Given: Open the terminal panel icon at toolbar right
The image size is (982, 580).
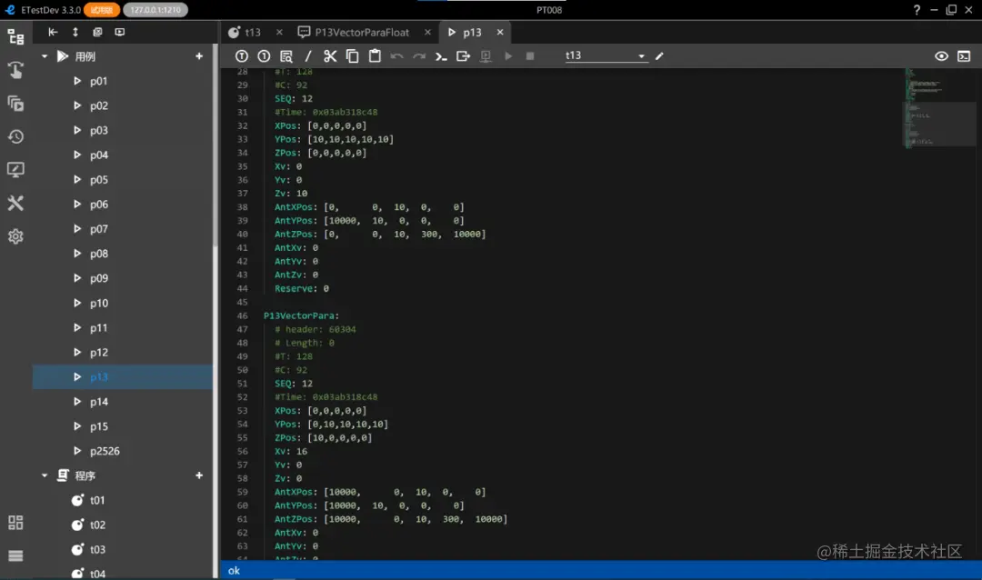Looking at the screenshot, I should click(964, 56).
